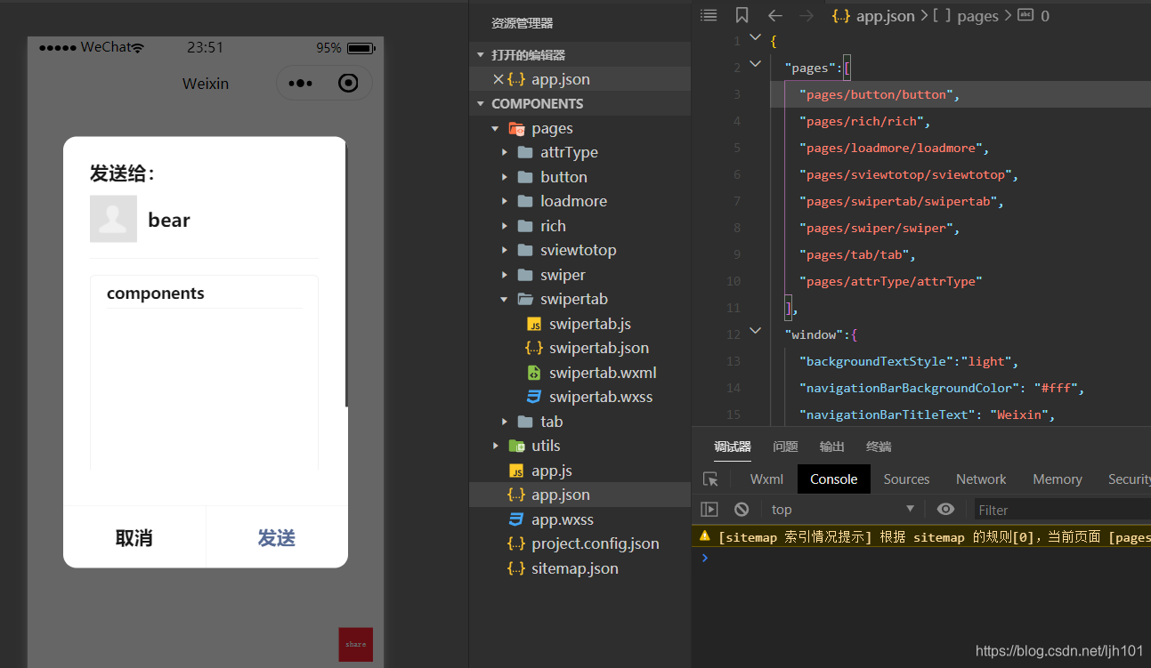Viewport: 1151px width, 668px height.
Task: Switch to 终端 panel tab
Action: pos(879,447)
